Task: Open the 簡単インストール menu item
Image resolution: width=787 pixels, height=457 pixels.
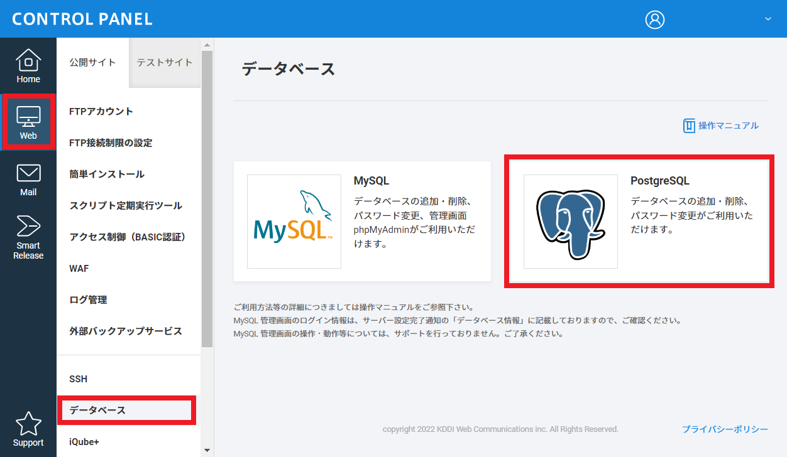Action: pos(107,175)
